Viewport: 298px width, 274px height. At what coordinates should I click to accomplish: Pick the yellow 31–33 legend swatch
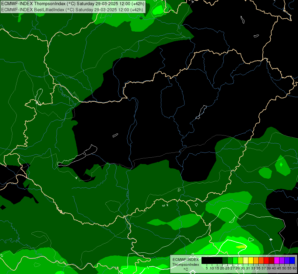pyautogui.click(x=251, y=260)
